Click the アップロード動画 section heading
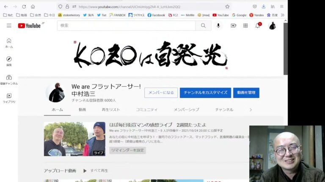This screenshot has width=325, height=182. click(x=60, y=171)
